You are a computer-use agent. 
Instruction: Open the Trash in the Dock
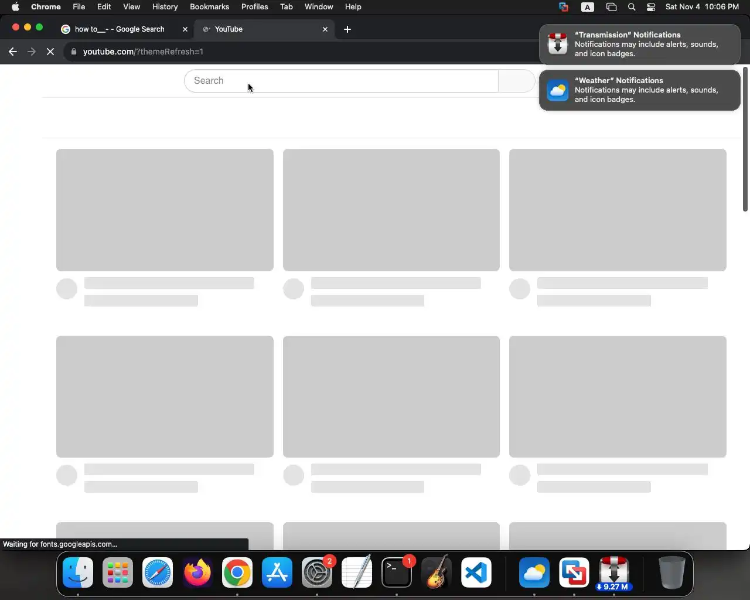[x=671, y=572]
